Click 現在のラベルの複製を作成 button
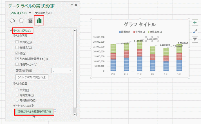Screen dimensions: 201x124 click(34, 112)
